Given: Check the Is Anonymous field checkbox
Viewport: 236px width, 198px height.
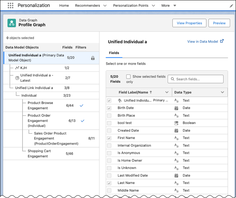Looking at the screenshot, I should coord(109,153).
